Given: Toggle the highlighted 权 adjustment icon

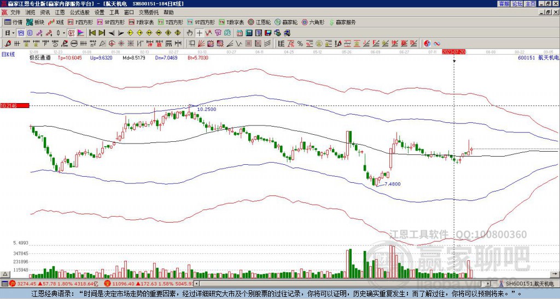Looking at the screenshot, I should 71,33.
